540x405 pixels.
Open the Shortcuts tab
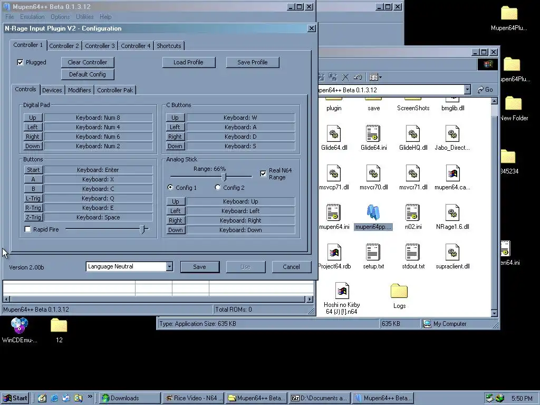click(x=169, y=46)
